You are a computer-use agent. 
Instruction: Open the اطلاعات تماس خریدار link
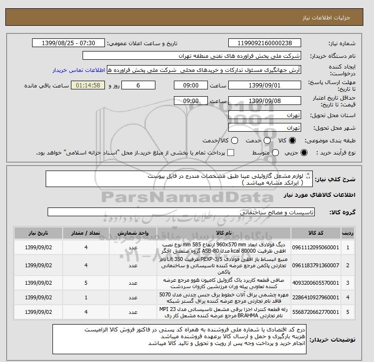tap(79, 70)
